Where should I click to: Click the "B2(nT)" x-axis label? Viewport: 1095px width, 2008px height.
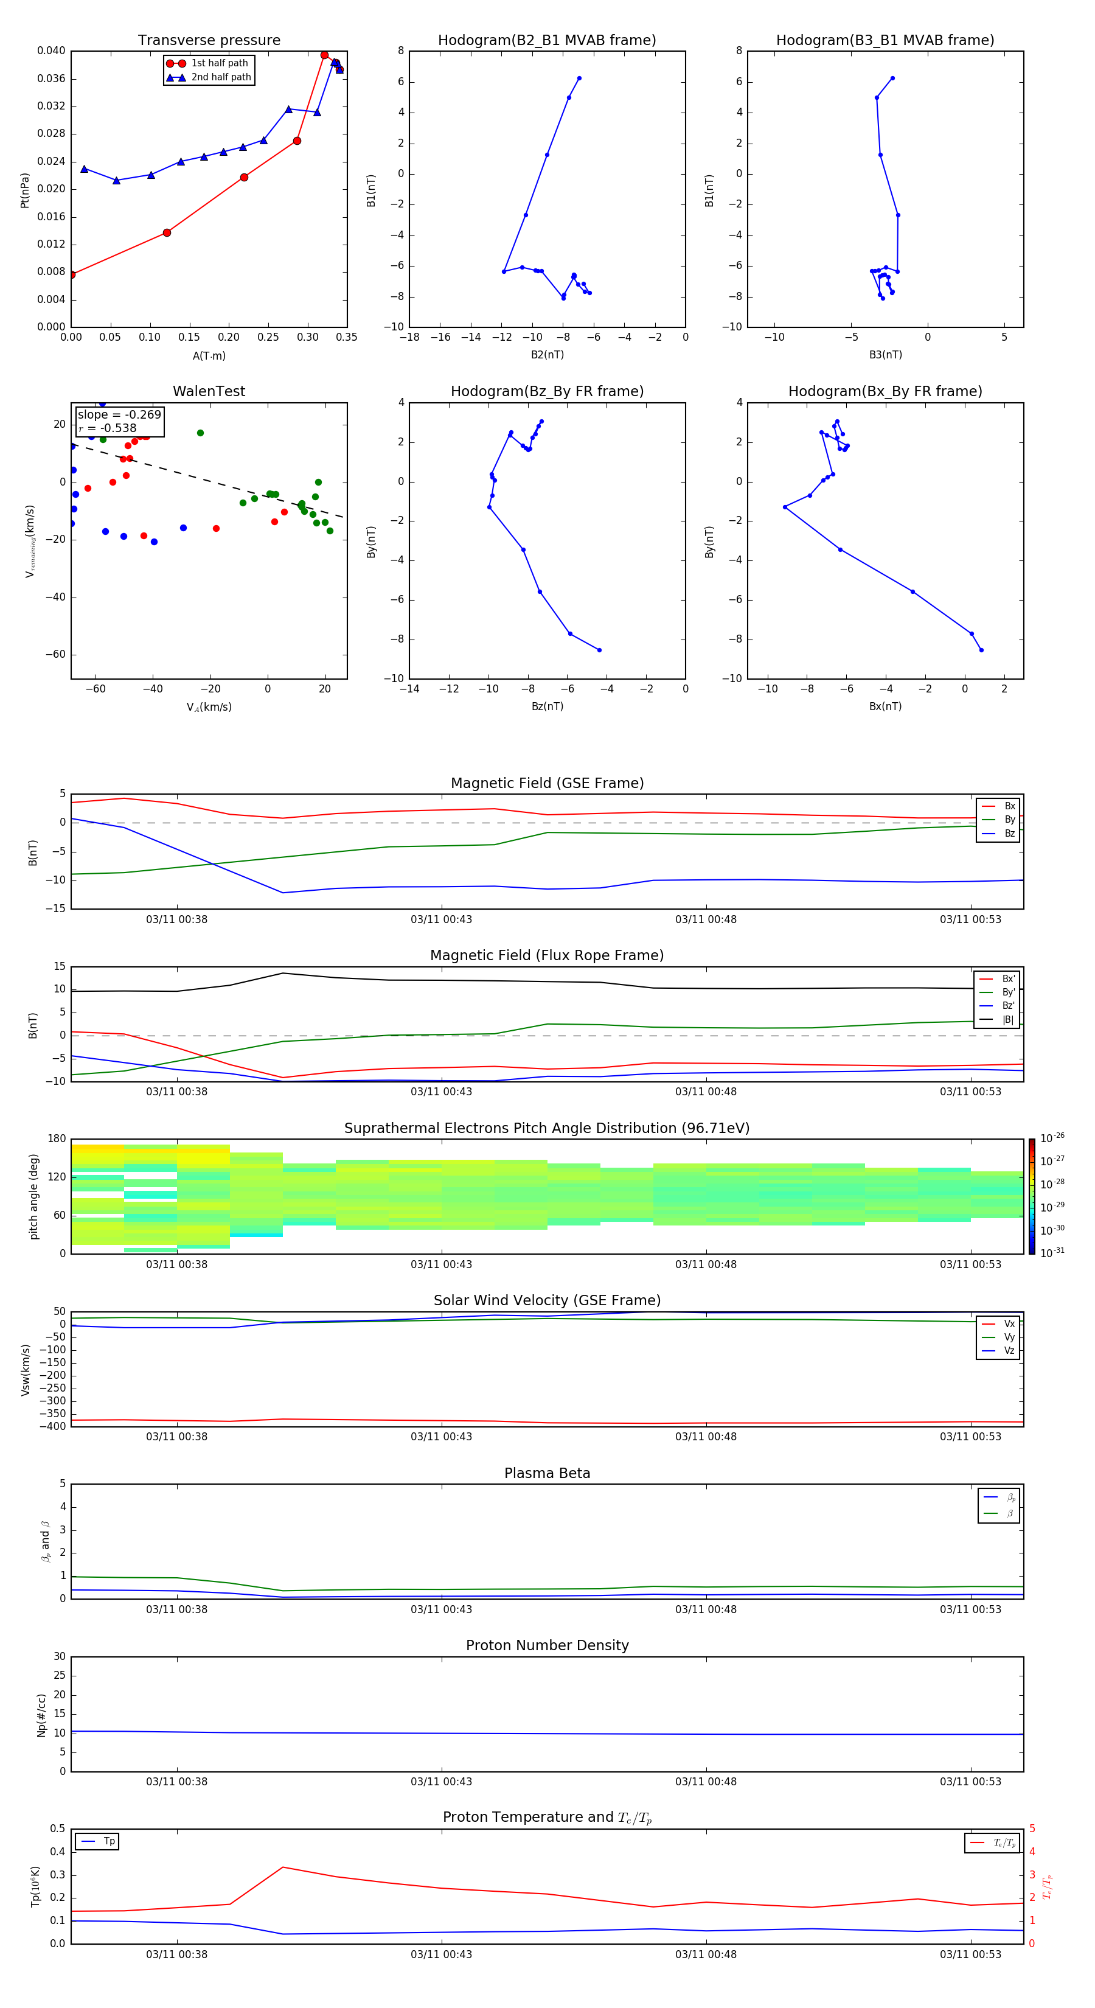pyautogui.click(x=547, y=355)
